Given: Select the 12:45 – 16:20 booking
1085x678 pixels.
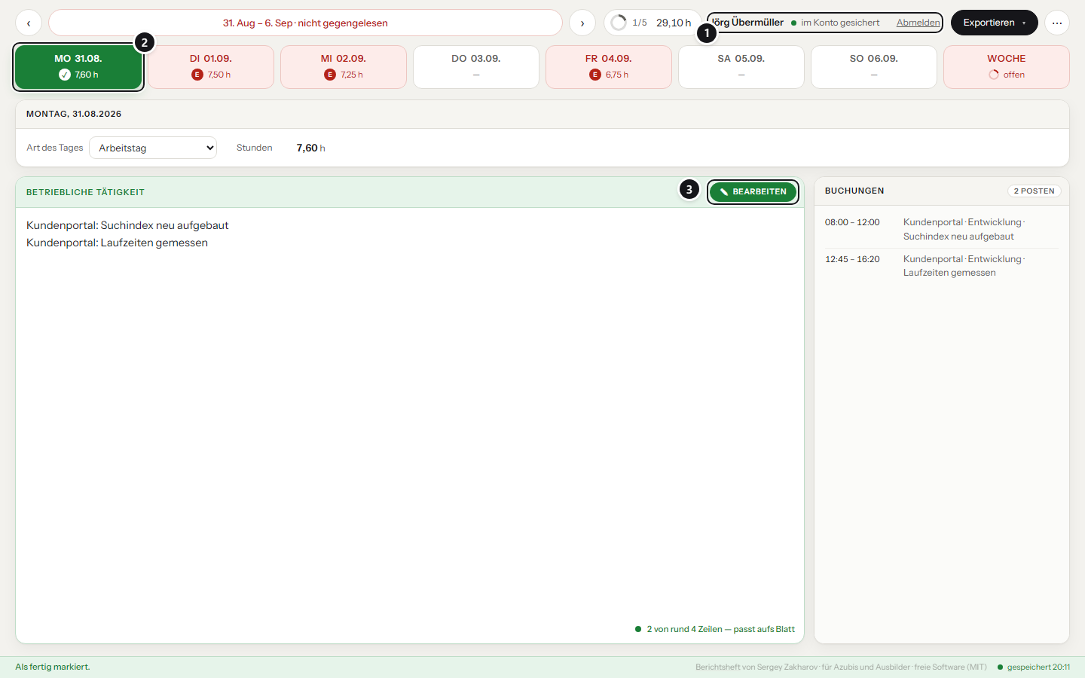Looking at the screenshot, I should [x=941, y=266].
